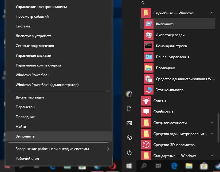Viewport: 220px width, 172px height.
Task: Click Средства администрирования... folder icon
Action: (146, 134)
